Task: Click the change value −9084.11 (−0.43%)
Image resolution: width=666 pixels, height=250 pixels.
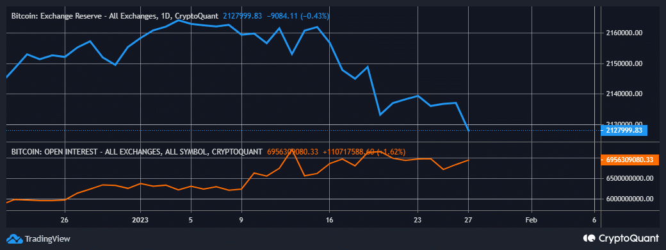Action: [298, 16]
